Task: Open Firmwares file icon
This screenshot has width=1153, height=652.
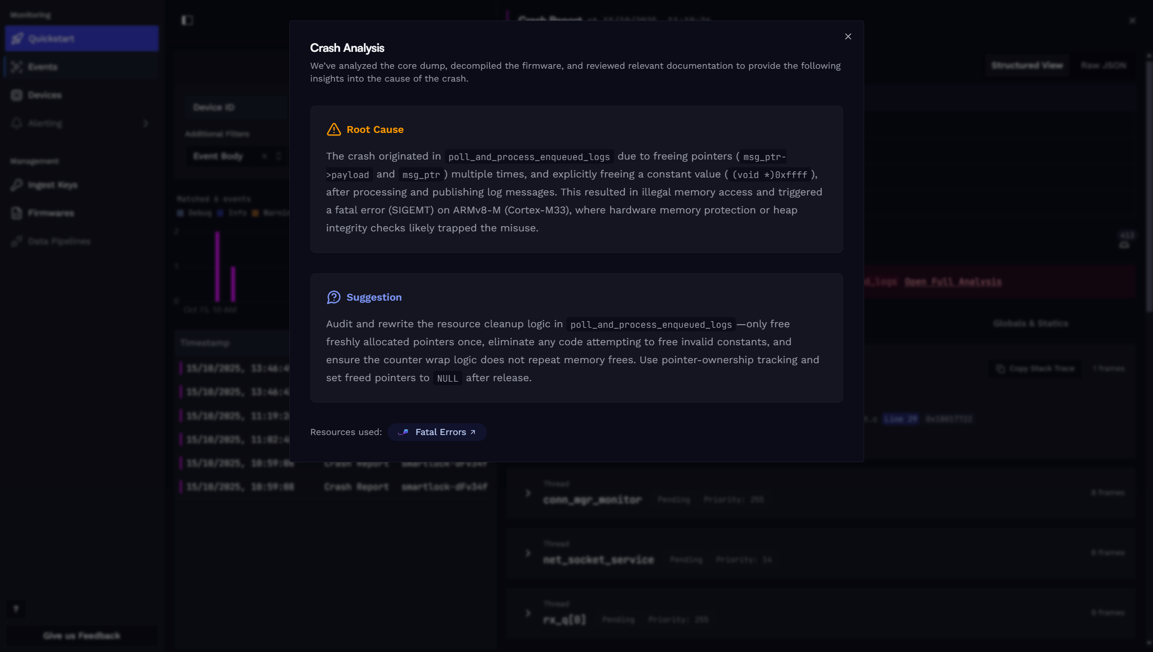Action: [17, 213]
